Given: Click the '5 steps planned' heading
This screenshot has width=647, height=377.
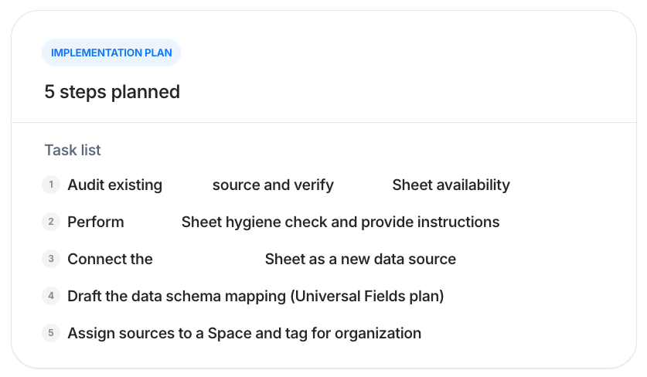Looking at the screenshot, I should coord(112,92).
